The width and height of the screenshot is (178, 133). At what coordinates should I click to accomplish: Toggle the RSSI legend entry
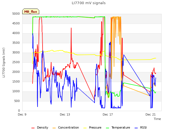tap(140, 127)
